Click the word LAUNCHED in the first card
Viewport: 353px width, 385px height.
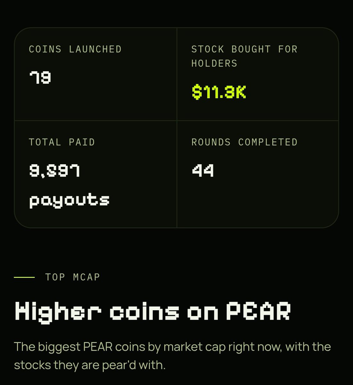pyautogui.click(x=95, y=49)
